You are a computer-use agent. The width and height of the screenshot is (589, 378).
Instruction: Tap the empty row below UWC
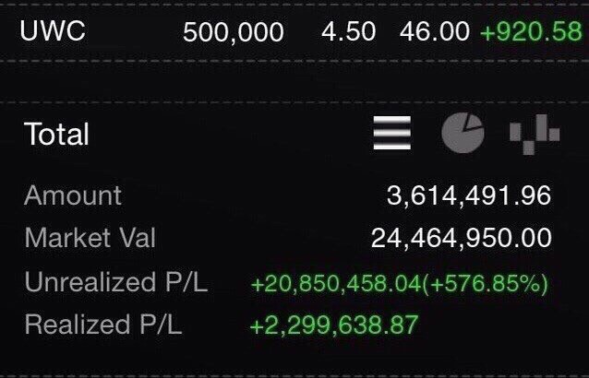click(x=294, y=81)
